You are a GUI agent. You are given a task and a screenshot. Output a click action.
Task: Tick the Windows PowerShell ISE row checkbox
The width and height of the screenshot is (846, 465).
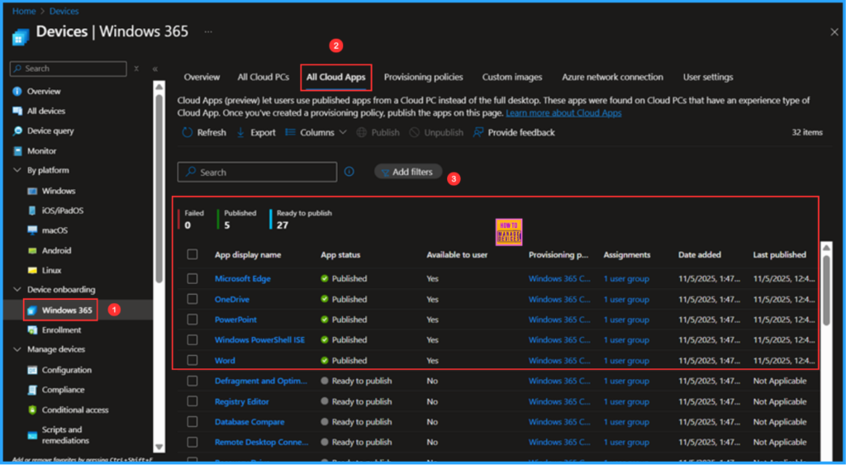(192, 339)
